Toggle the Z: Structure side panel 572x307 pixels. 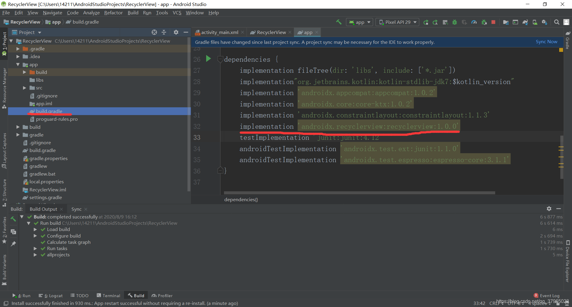coord(4,193)
